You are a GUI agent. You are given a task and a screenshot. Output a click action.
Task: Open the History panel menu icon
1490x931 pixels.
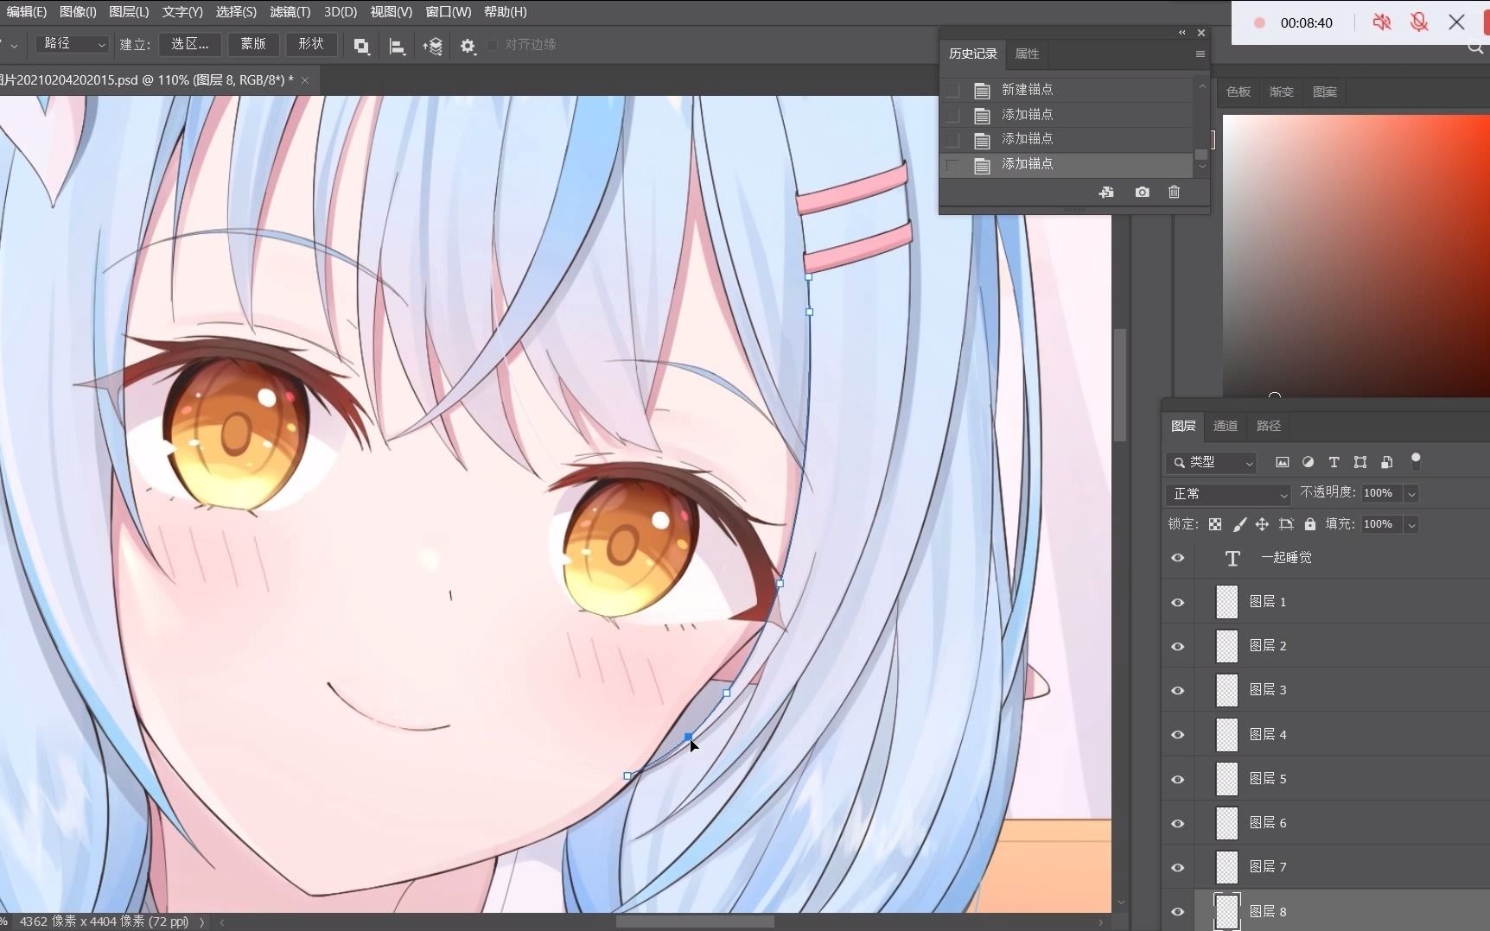[1200, 54]
